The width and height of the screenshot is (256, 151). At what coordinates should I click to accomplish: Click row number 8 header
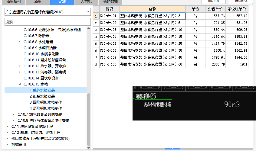96,65
